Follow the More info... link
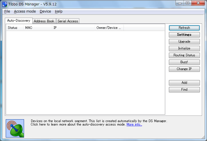 tap(134, 124)
